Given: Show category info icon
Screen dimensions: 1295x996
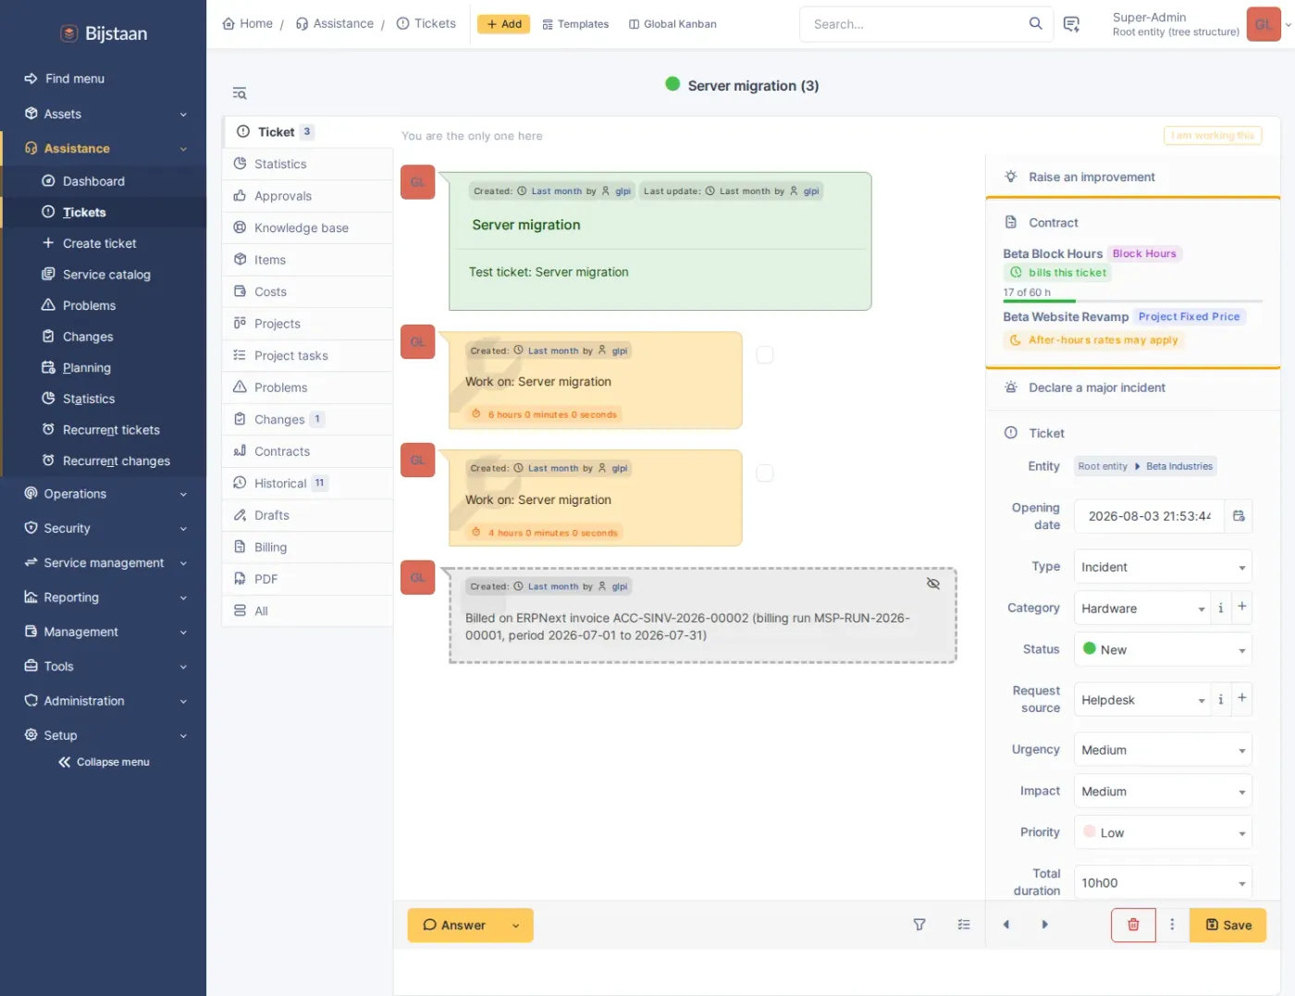Looking at the screenshot, I should 1221,608.
